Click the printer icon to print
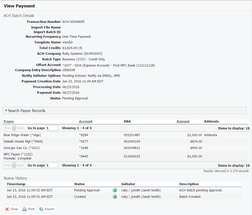 [x=24, y=209]
